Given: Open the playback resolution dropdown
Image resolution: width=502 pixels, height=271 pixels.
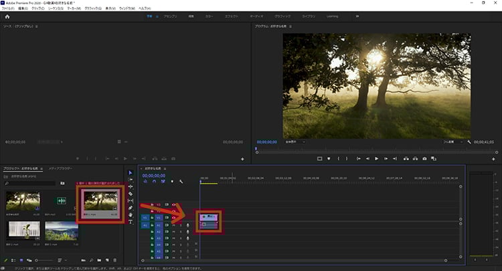Looking at the screenshot, I should (453, 142).
